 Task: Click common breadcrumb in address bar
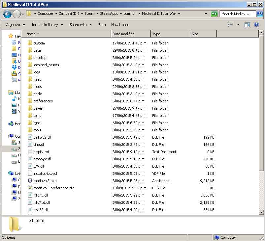[x=130, y=13]
